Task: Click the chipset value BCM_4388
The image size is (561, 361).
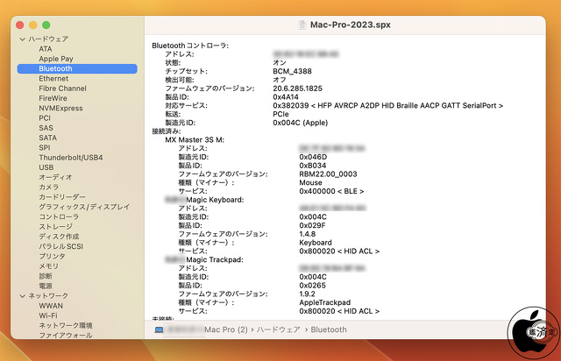Action: (292, 71)
